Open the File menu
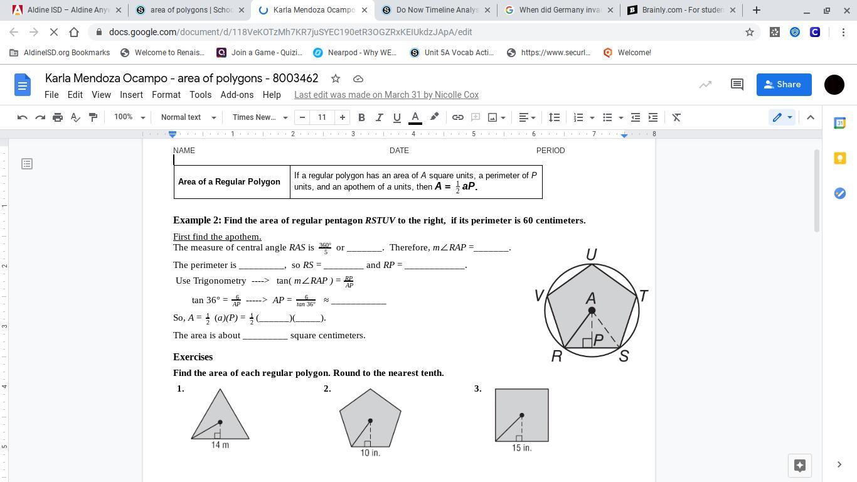857x482 pixels. tap(51, 95)
